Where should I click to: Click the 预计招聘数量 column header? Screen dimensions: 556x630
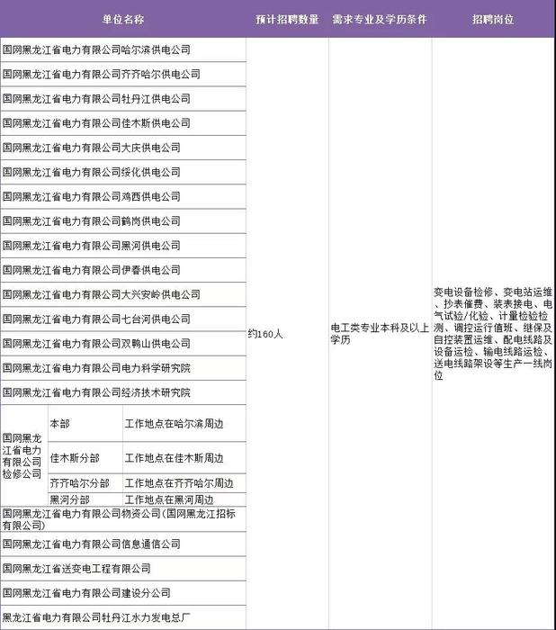(x=287, y=19)
